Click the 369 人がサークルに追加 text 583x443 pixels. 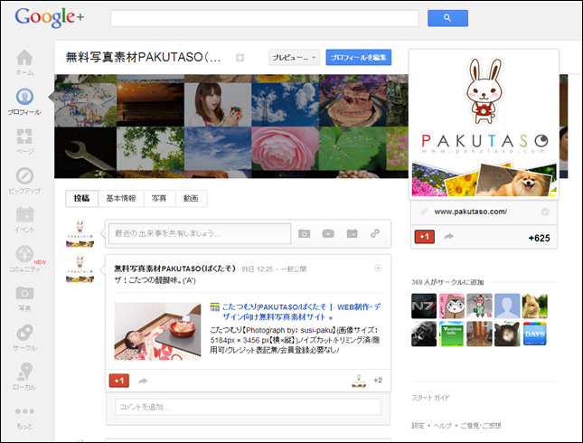tap(447, 282)
